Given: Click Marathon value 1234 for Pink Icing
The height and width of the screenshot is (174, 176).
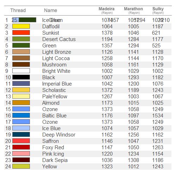Looking at the screenshot, I should (133, 154).
